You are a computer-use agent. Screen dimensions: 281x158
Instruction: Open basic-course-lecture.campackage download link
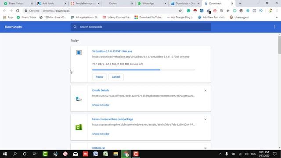112,119
